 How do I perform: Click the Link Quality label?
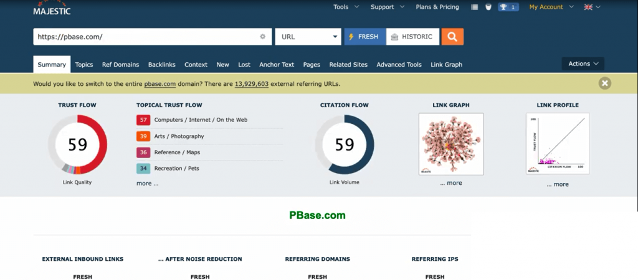click(x=77, y=182)
